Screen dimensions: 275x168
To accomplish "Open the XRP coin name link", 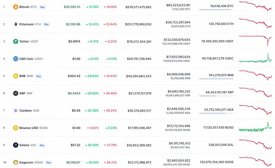I will 22,93.
